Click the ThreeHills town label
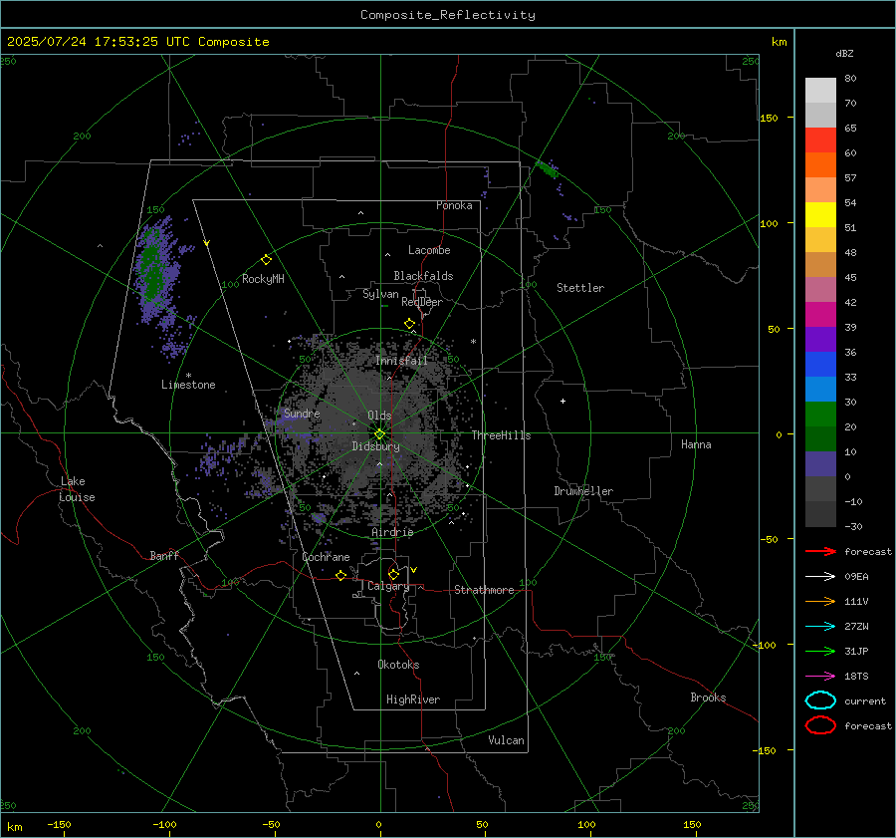The width and height of the screenshot is (896, 838). (x=501, y=435)
